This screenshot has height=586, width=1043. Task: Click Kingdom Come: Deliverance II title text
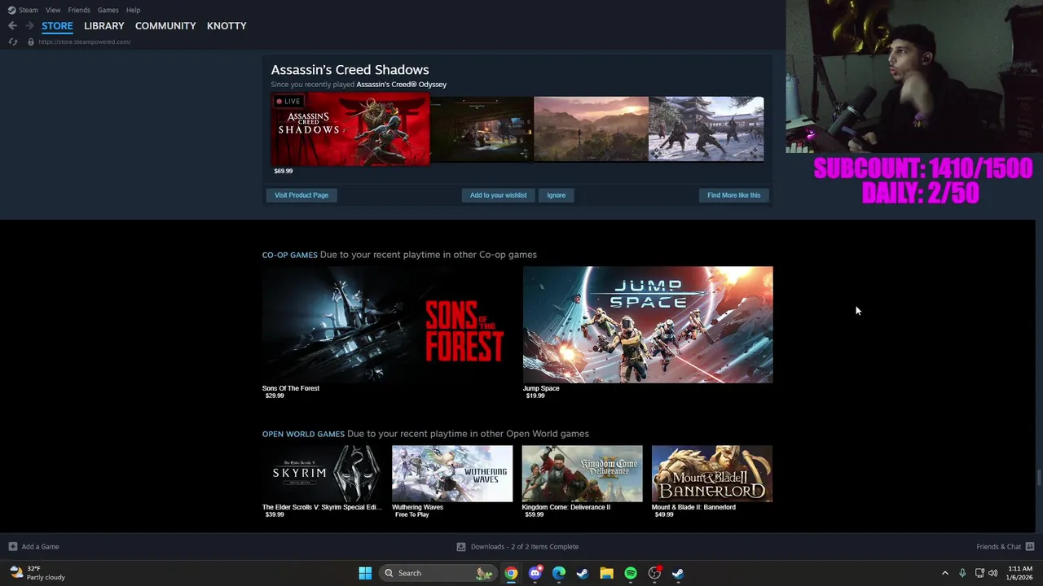(x=566, y=507)
